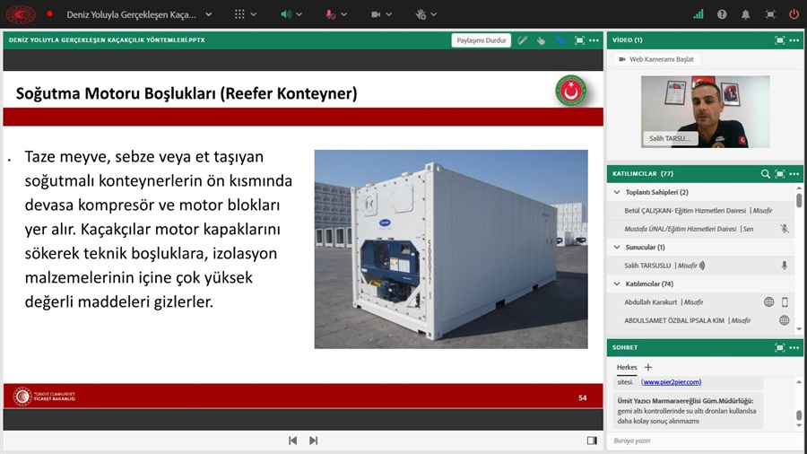Maximize the Sohbet chat pod

(x=780, y=348)
